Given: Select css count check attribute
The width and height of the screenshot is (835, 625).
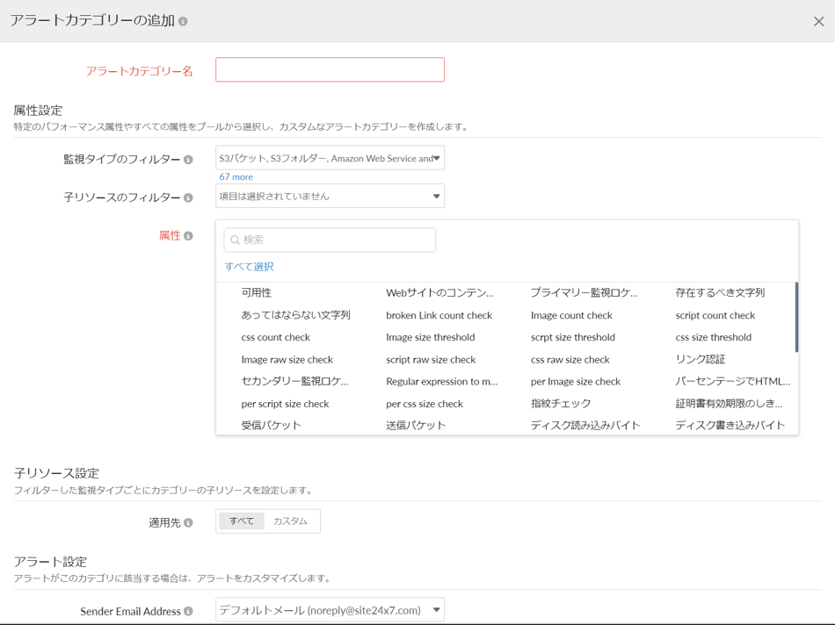Looking at the screenshot, I should point(275,337).
